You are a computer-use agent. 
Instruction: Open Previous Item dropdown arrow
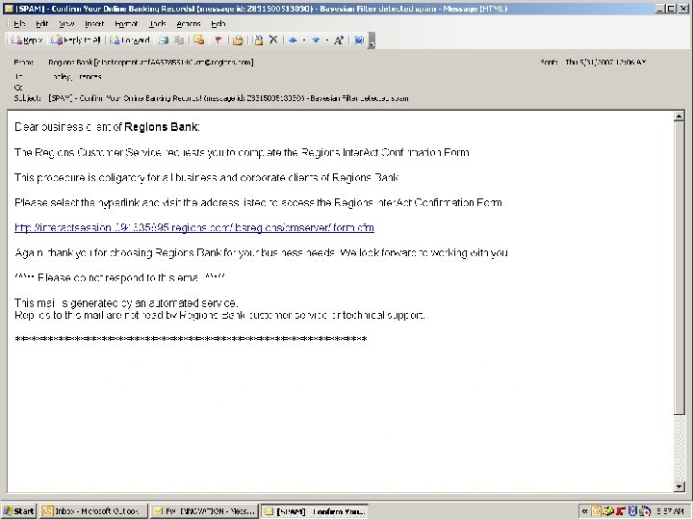pyautogui.click(x=303, y=40)
